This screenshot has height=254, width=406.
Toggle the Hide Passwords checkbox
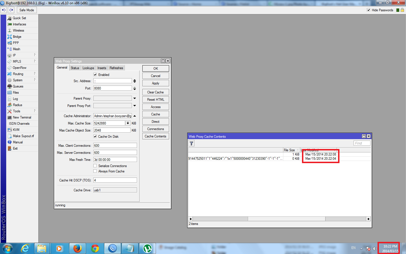coord(369,10)
